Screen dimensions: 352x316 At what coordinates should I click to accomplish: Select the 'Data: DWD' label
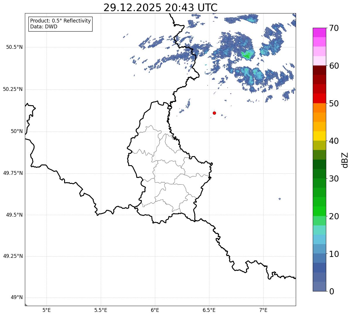pos(44,27)
